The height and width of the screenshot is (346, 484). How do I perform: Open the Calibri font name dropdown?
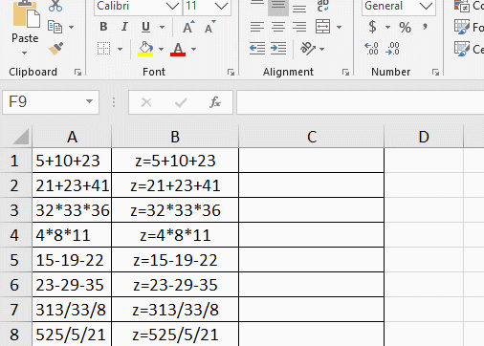tap(172, 6)
